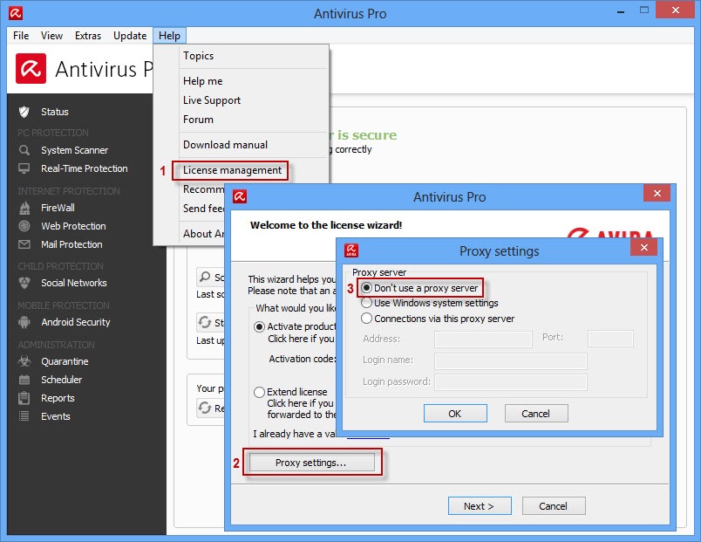This screenshot has height=542, width=701.
Task: Open the View menu
Action: click(x=51, y=36)
